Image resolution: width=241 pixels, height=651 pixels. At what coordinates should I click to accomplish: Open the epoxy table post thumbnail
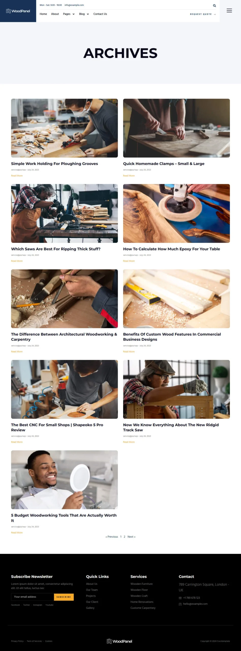tap(176, 213)
